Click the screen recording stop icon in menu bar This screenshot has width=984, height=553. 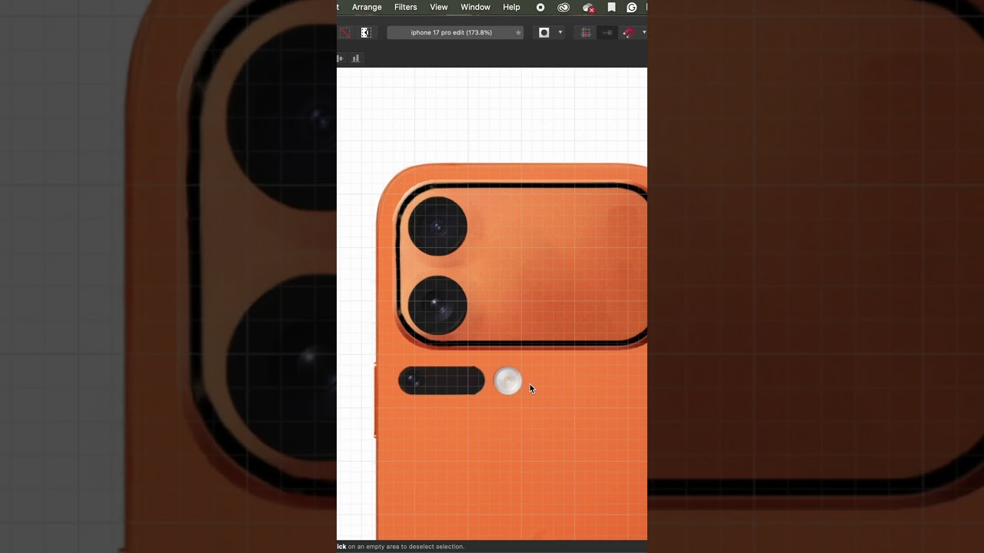(540, 8)
